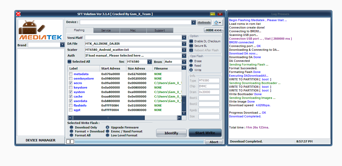Click the Type field showing MT6580
Viewport: 342px width, 166px height.
[209, 80]
